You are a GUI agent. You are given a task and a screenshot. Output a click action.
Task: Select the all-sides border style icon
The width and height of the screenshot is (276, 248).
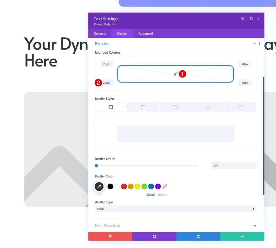[x=111, y=107]
